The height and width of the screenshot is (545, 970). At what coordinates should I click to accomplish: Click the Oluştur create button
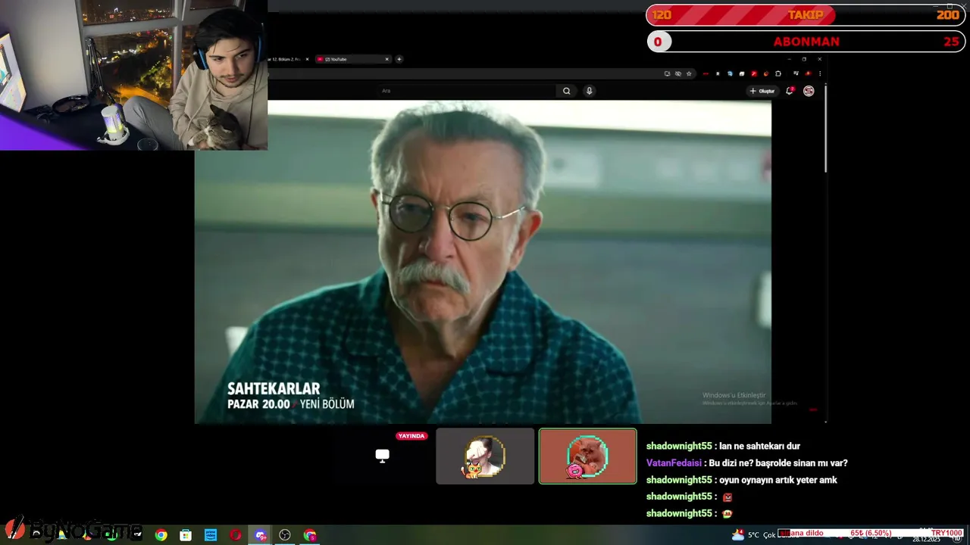click(762, 91)
